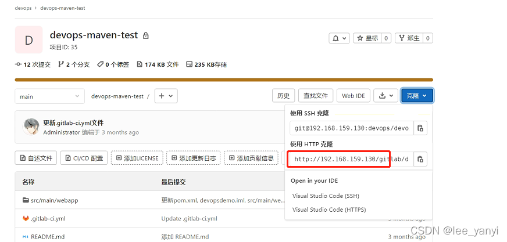Screen dimensions: 507x242
Task: Open the src/main/webapp folder
Action: pos(54,200)
